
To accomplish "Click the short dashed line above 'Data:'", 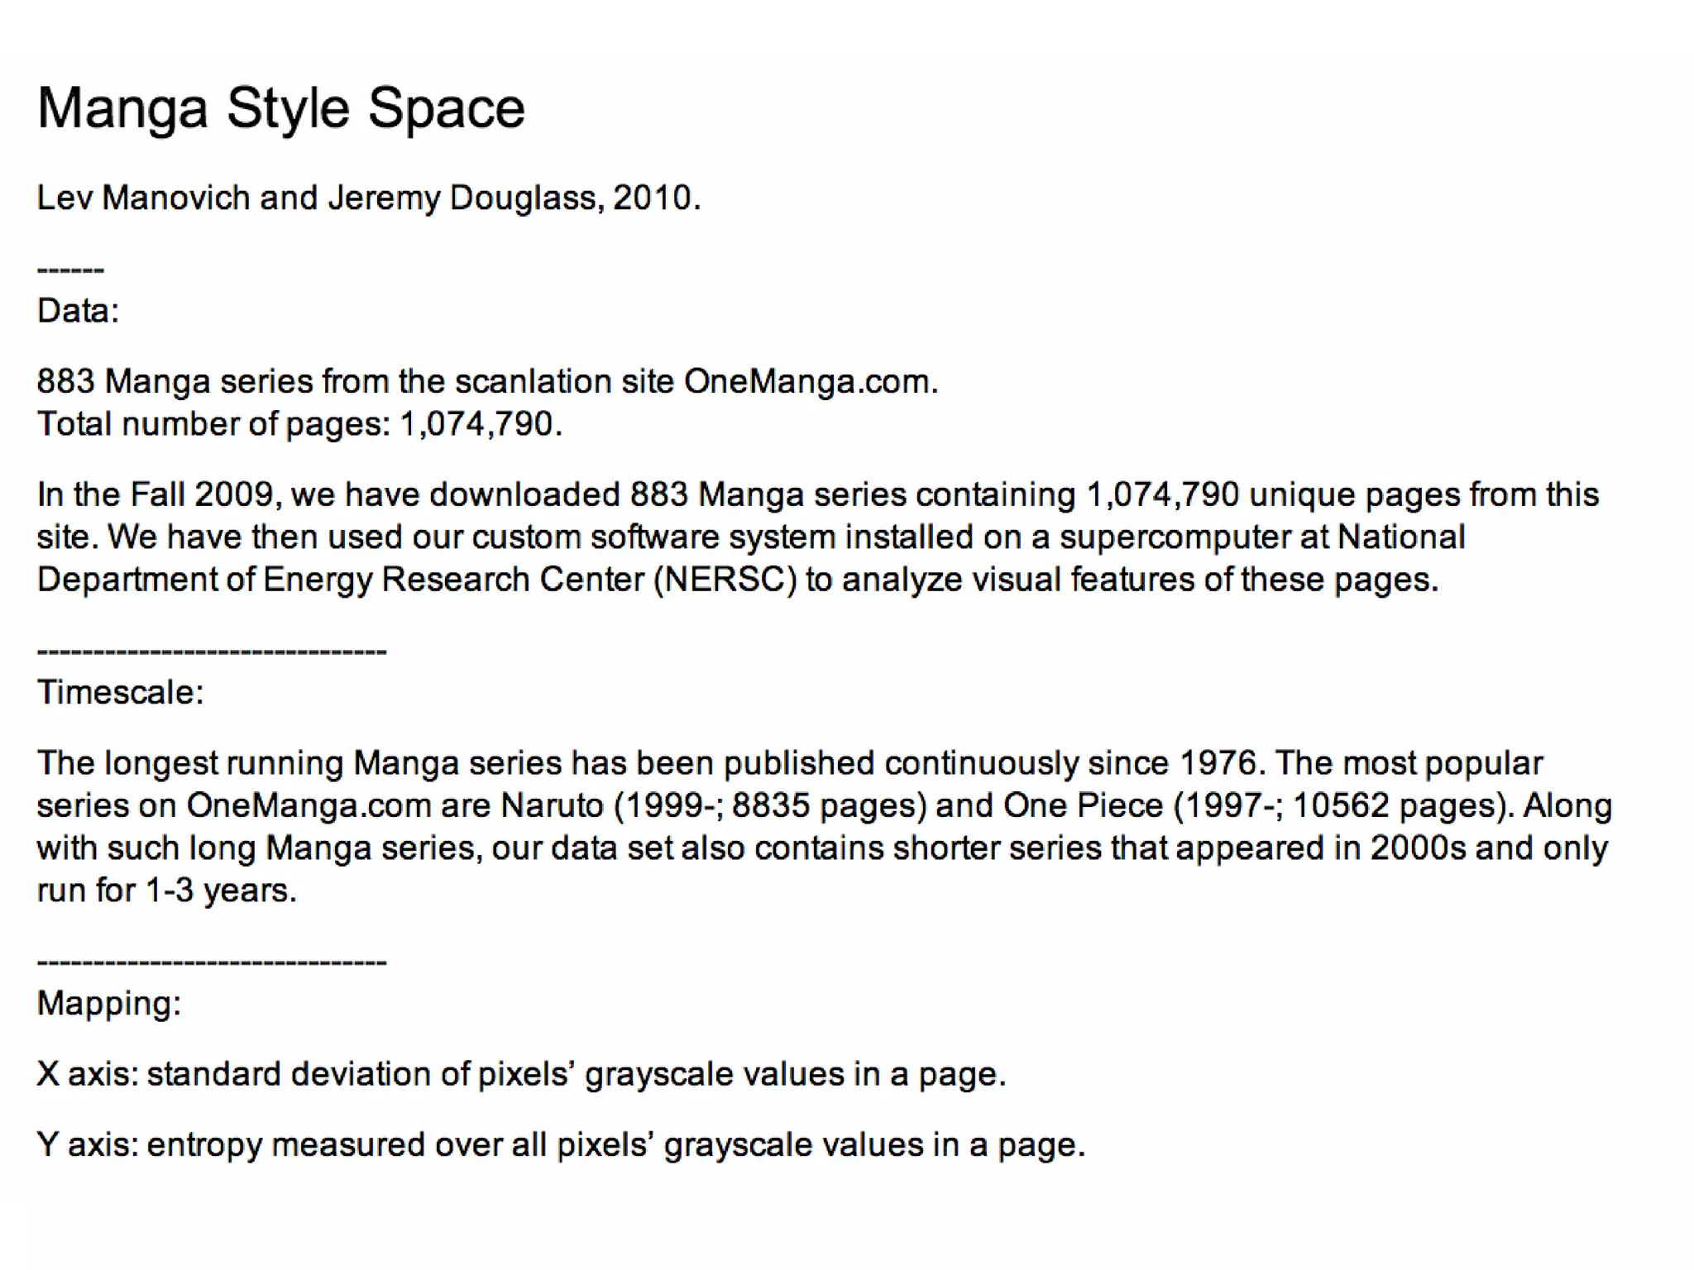I will (70, 270).
